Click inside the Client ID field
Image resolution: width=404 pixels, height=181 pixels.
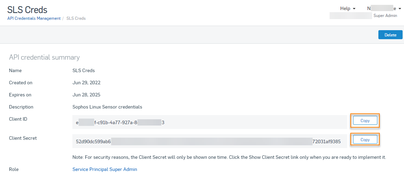pyautogui.click(x=209, y=122)
